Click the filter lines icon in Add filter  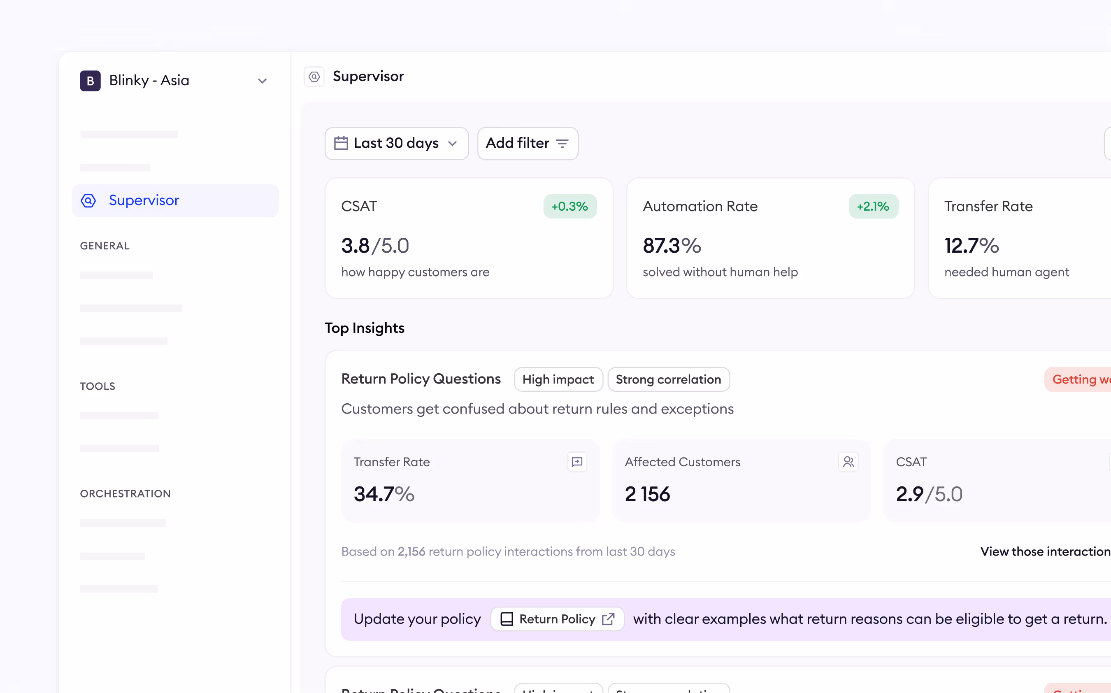click(562, 144)
